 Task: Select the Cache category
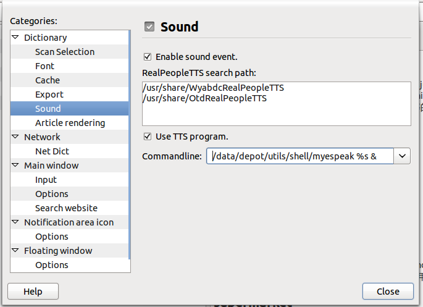tap(48, 80)
